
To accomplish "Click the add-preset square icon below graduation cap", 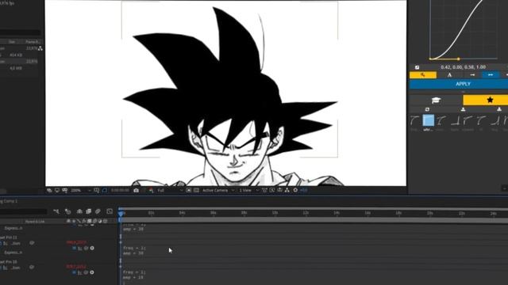I will click(427, 109).
